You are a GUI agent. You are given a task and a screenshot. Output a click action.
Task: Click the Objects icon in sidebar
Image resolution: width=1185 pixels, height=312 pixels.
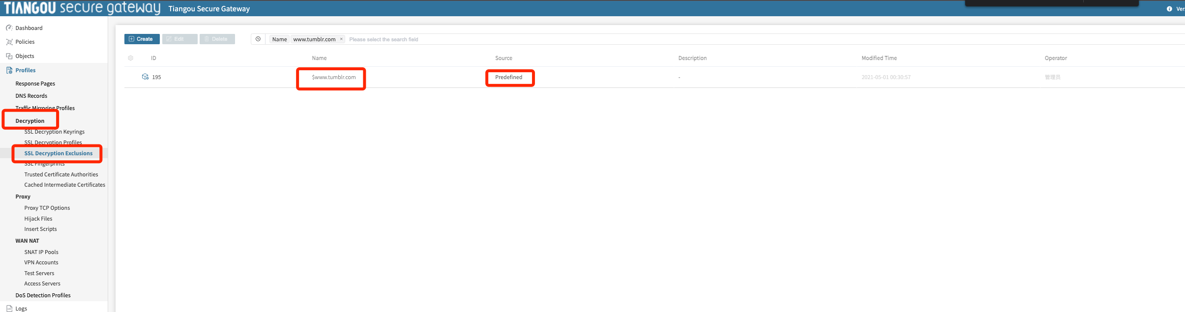pos(9,56)
